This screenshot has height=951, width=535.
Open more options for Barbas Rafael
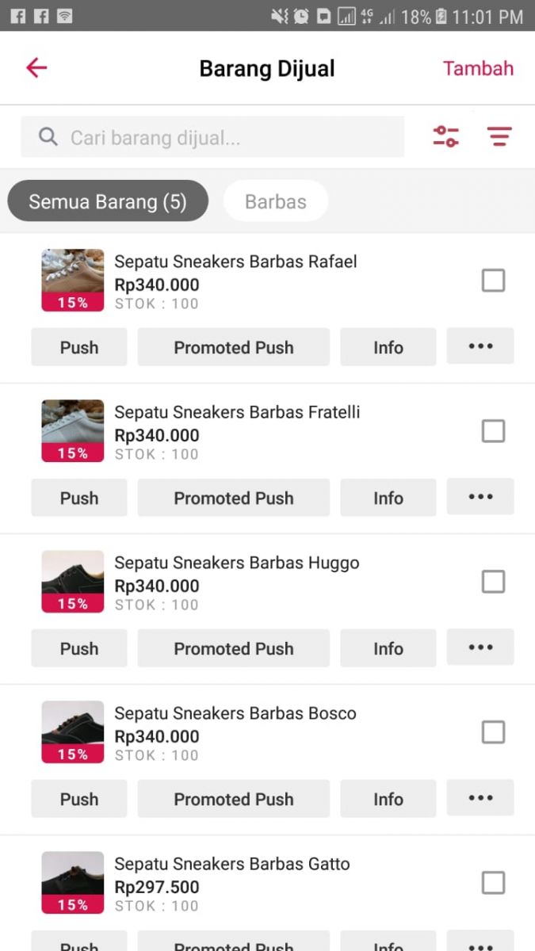(480, 346)
